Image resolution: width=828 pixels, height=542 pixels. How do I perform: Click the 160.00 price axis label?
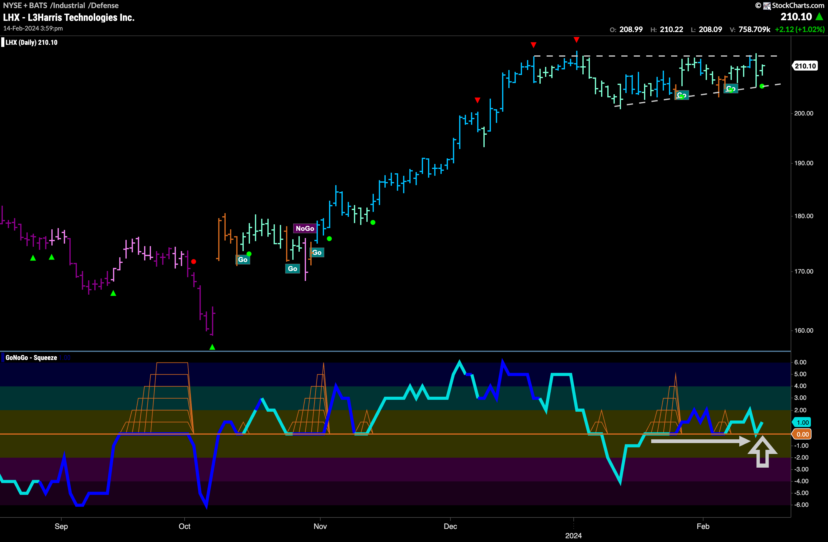[804, 330]
